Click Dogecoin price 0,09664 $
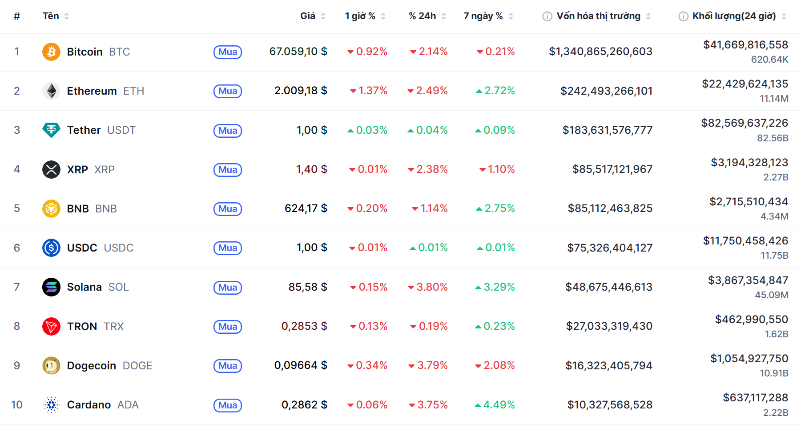801x428 pixels. pyautogui.click(x=301, y=365)
